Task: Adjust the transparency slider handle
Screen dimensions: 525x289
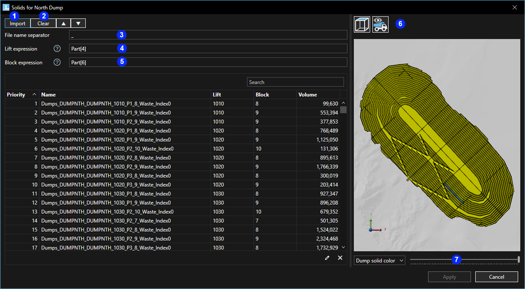Action: tap(519, 259)
